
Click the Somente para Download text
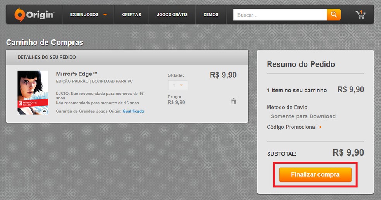[x=303, y=116]
